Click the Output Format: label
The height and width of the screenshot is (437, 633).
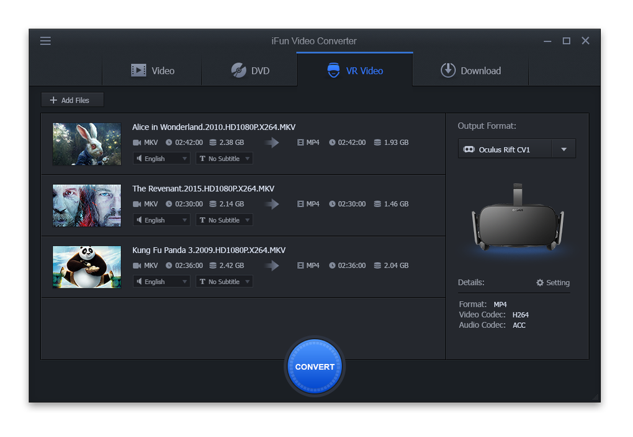point(487,126)
